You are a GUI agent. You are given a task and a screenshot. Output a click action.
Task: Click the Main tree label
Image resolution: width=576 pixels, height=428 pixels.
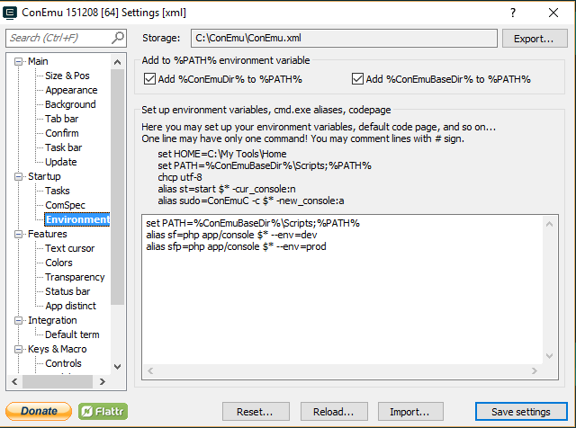(38, 61)
